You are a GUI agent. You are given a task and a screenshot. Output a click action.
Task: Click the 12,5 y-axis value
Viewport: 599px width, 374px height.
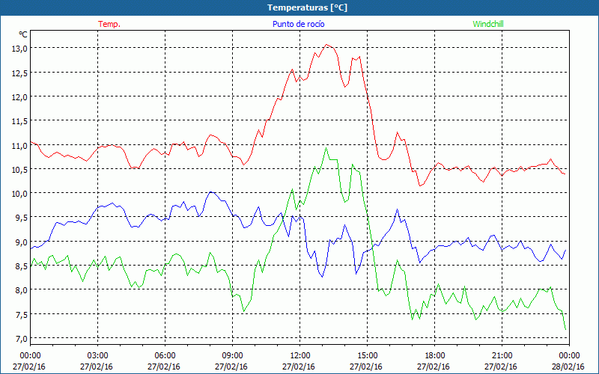coord(19,73)
